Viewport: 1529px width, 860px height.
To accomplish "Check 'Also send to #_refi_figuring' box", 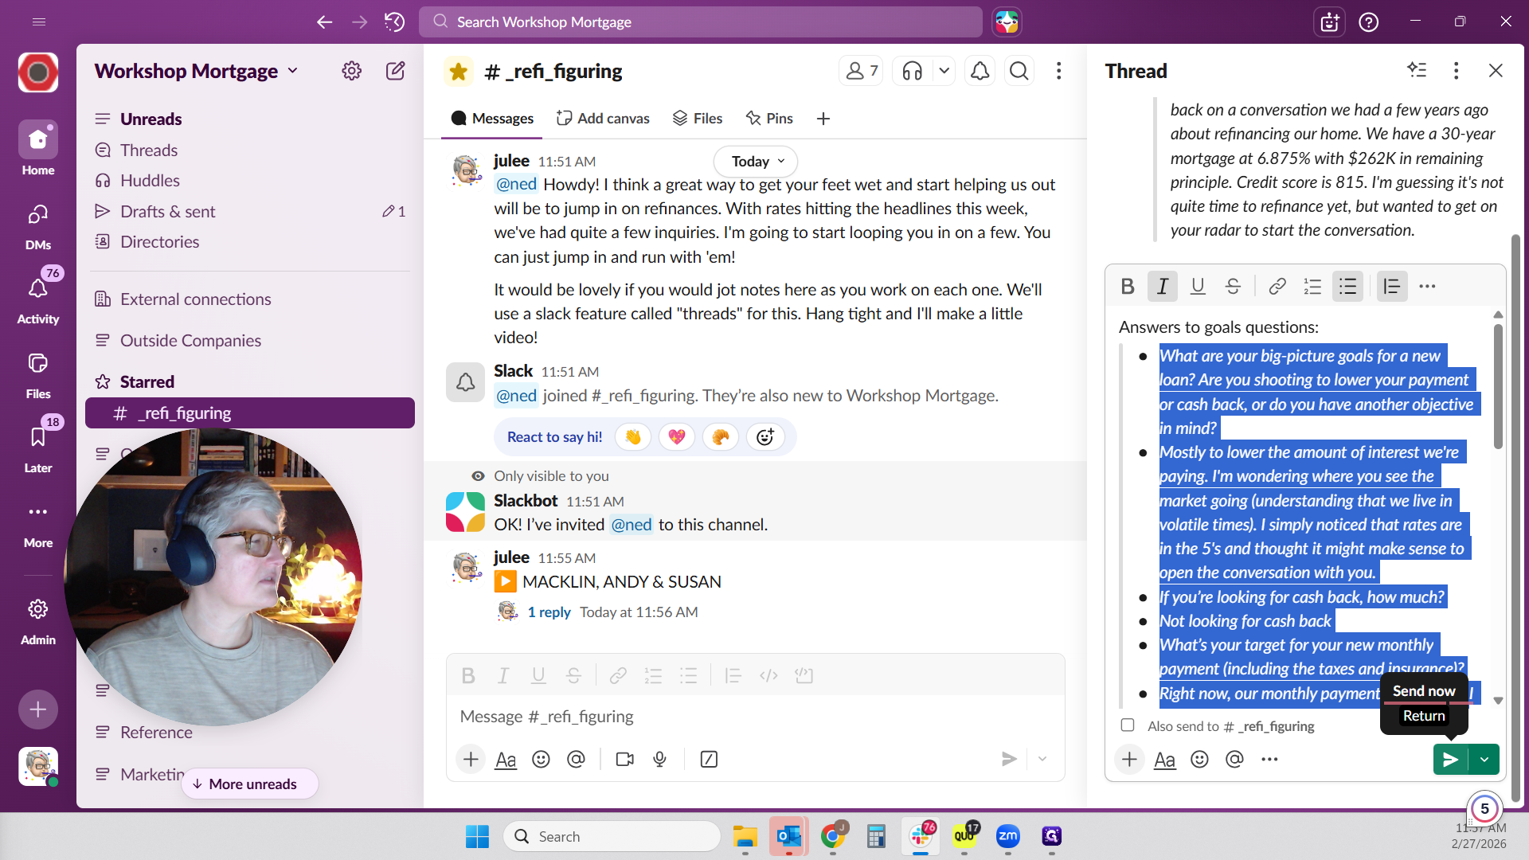I will (1128, 725).
